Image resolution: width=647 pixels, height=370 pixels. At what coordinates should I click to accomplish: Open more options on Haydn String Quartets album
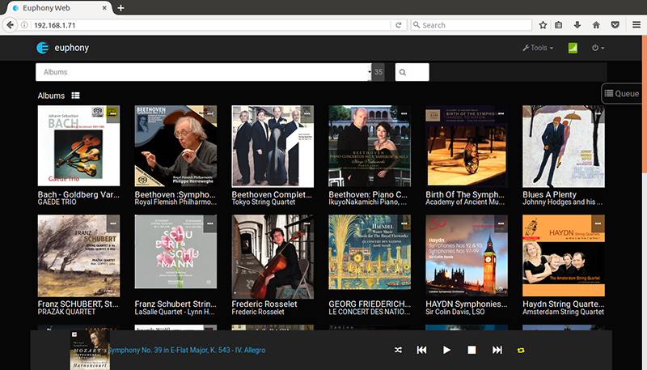point(598,223)
